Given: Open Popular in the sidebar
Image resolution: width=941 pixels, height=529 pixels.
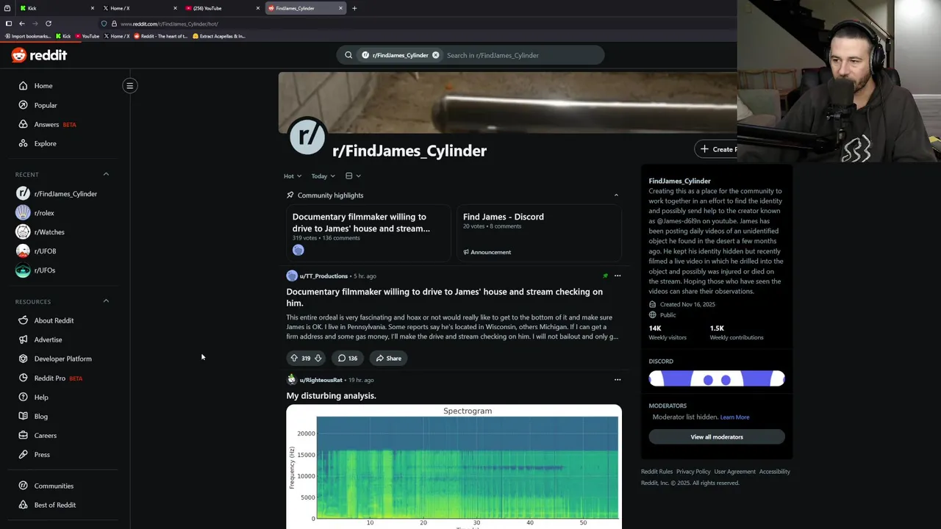Looking at the screenshot, I should tap(45, 105).
